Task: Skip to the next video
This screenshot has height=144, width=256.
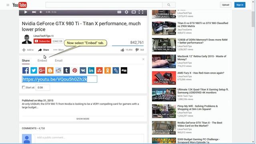Action: [34, 12]
